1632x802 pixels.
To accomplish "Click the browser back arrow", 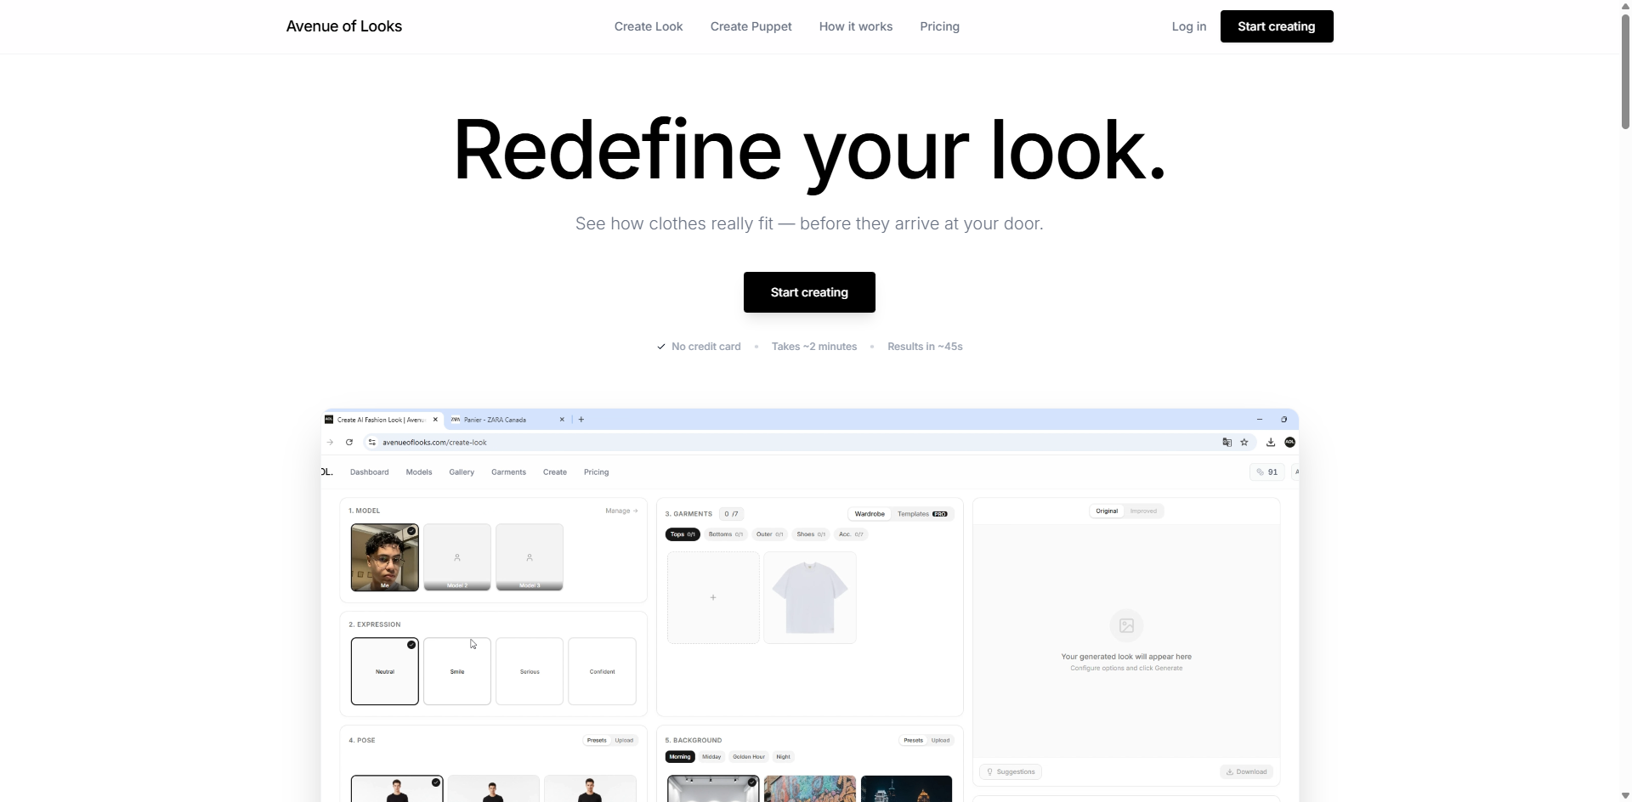I will [329, 442].
